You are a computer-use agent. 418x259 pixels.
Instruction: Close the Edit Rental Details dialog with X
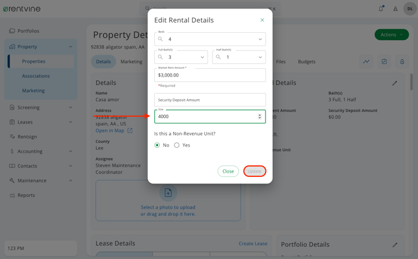262,20
